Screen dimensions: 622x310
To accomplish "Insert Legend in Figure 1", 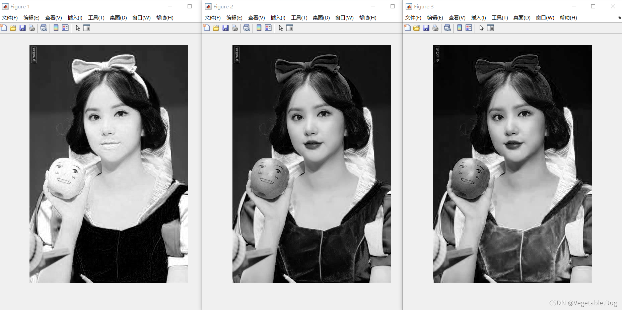I will point(65,28).
